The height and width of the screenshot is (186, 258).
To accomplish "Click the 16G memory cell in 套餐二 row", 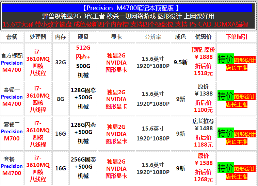I will 61,134.
